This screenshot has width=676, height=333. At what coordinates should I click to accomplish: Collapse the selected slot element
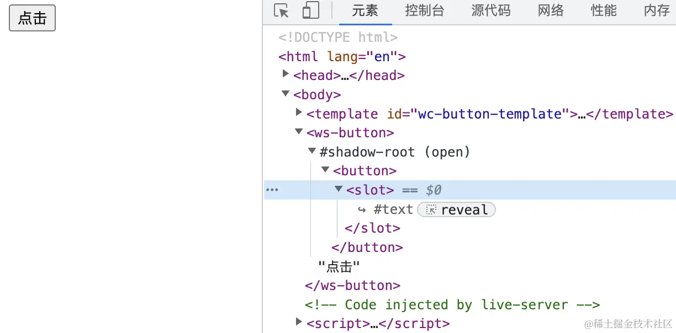pos(339,189)
